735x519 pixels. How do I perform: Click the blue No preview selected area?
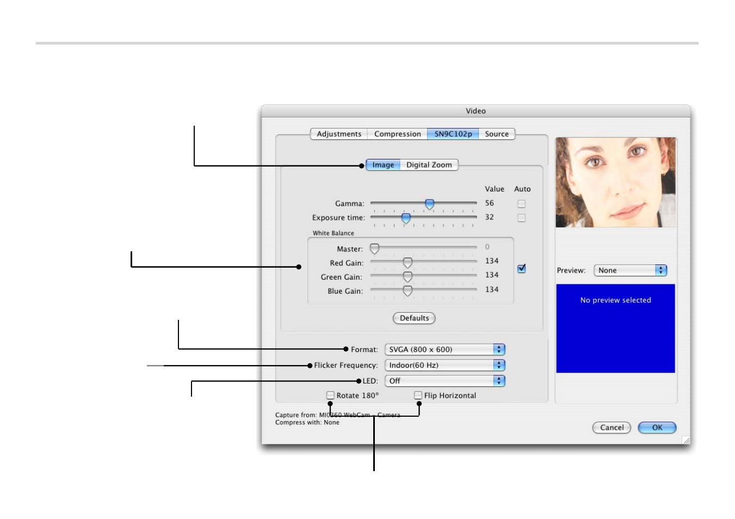coord(615,328)
